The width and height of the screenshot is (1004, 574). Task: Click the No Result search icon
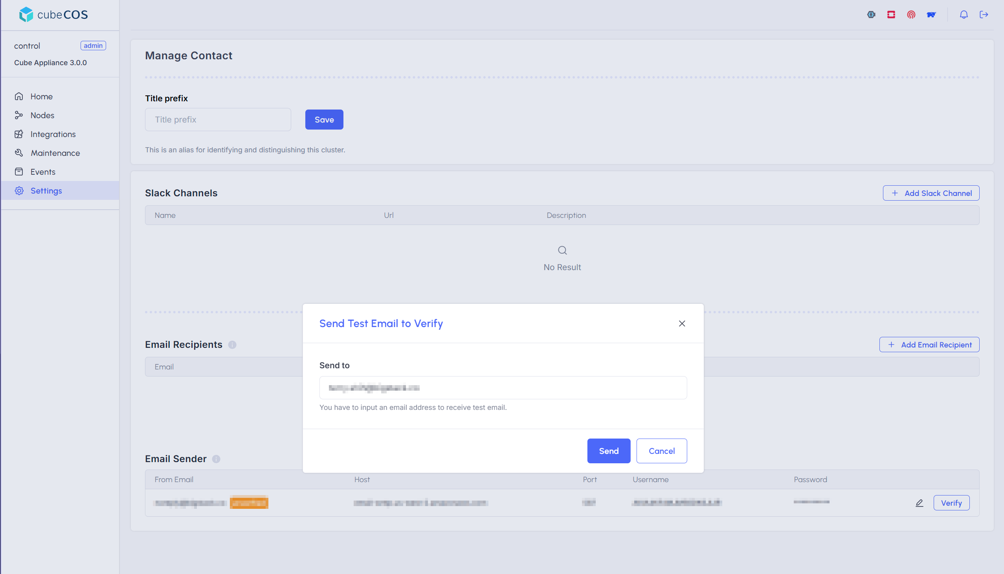[x=562, y=250]
